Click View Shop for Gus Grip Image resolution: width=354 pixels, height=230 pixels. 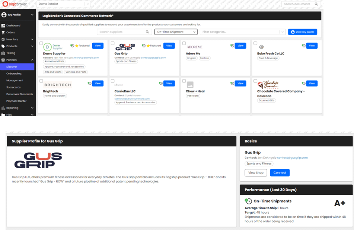(x=256, y=173)
